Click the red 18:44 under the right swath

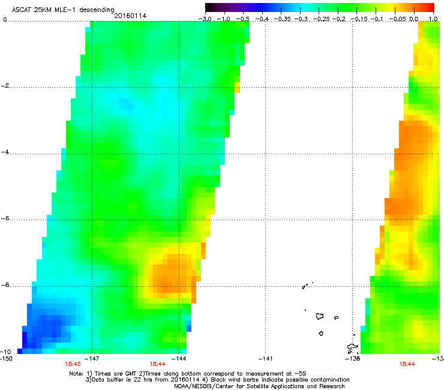407,364
